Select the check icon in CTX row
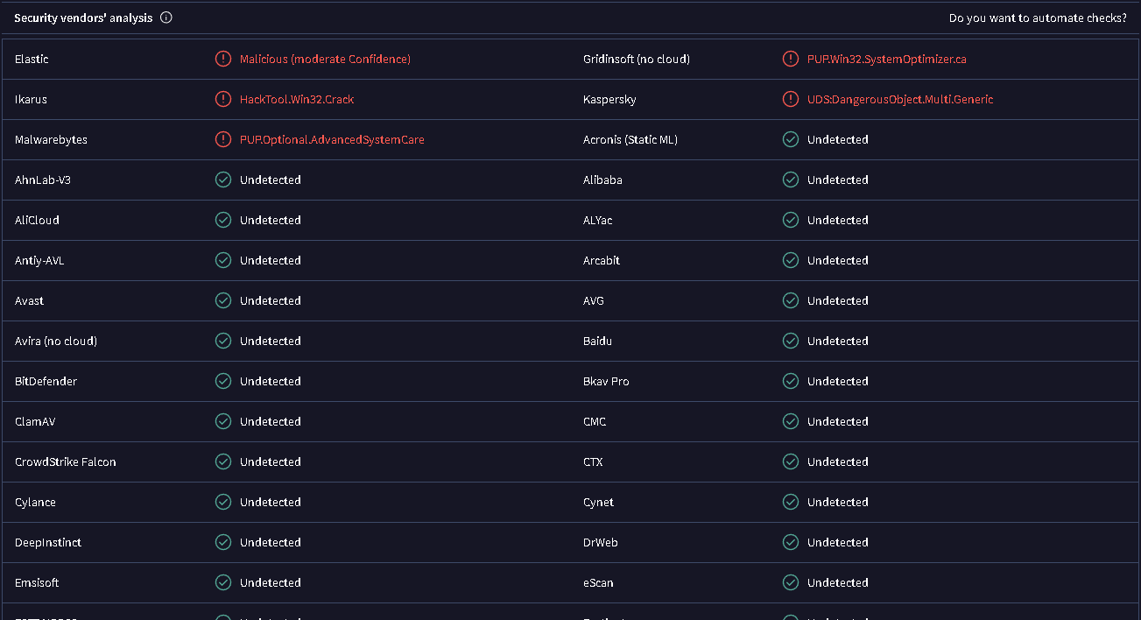 click(x=791, y=461)
